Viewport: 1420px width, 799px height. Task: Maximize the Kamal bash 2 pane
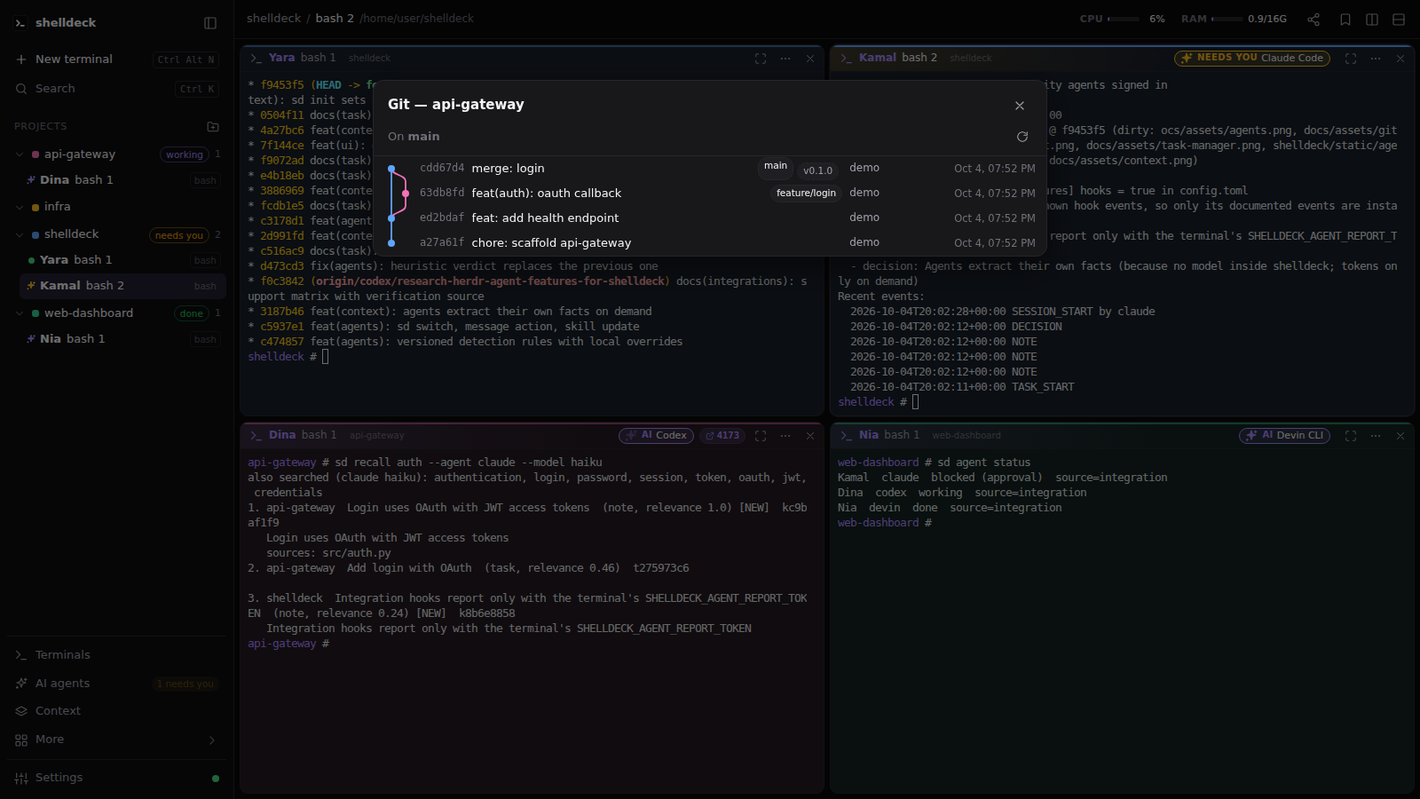(x=1351, y=59)
